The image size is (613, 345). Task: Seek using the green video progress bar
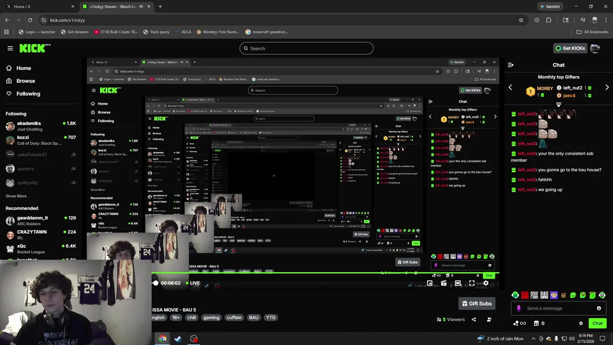[326, 273]
